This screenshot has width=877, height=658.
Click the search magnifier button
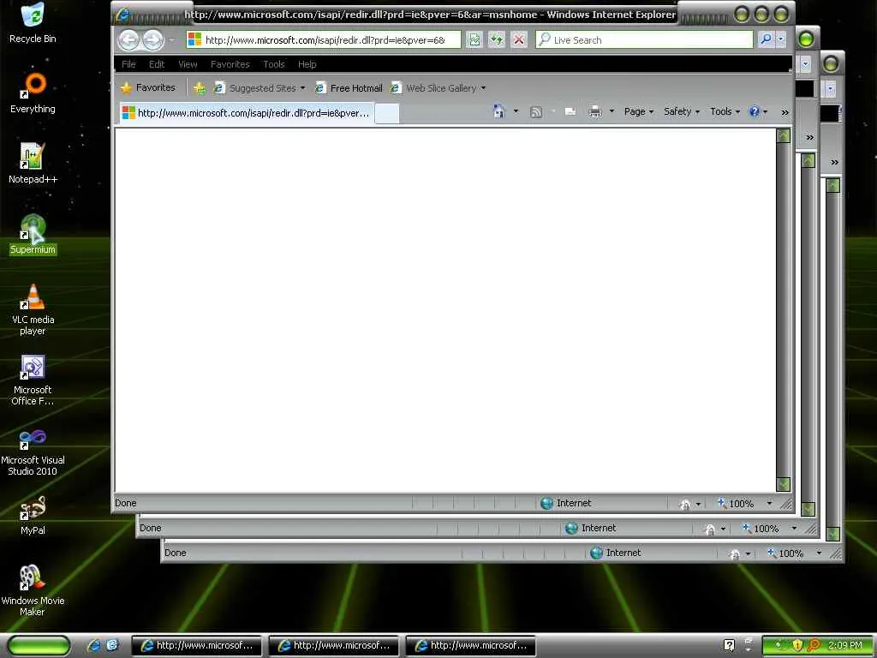coord(766,39)
